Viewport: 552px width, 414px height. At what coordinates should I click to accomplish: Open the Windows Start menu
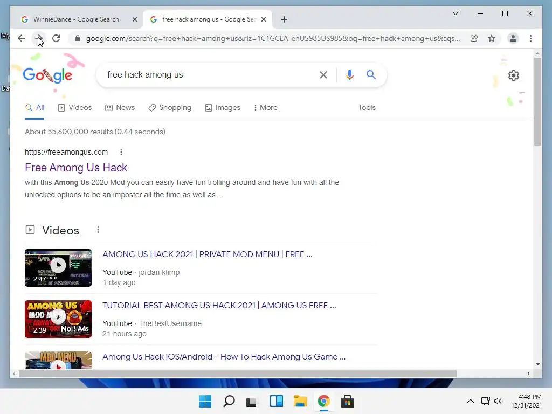click(205, 401)
